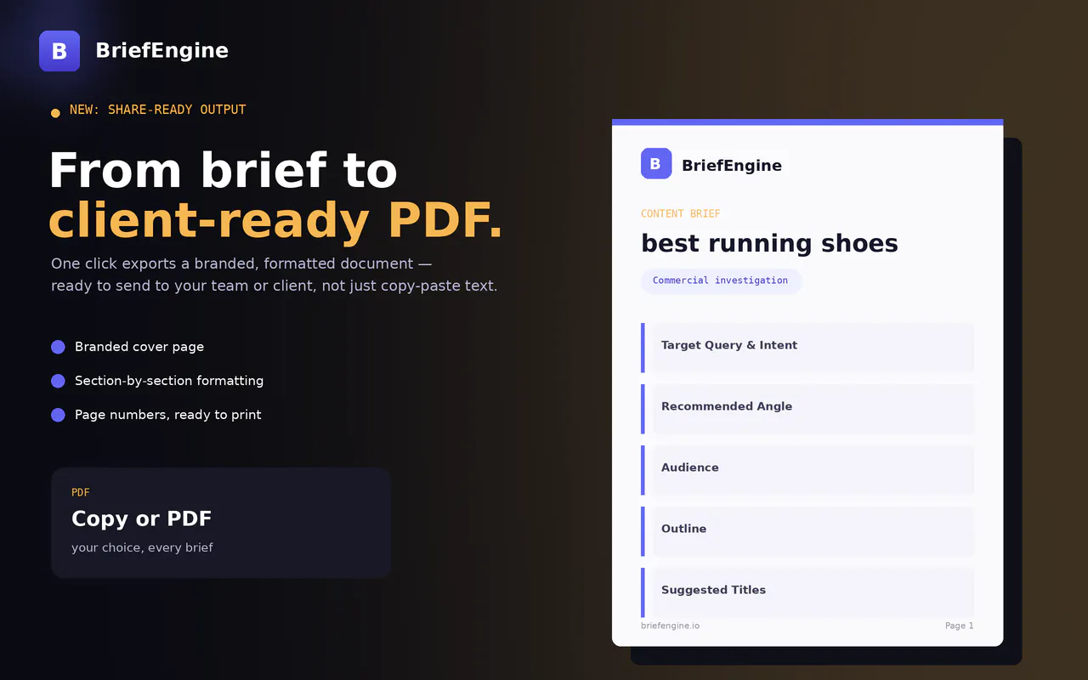Click the orange dot beside NEW badge
This screenshot has height=680, width=1088.
[55, 113]
